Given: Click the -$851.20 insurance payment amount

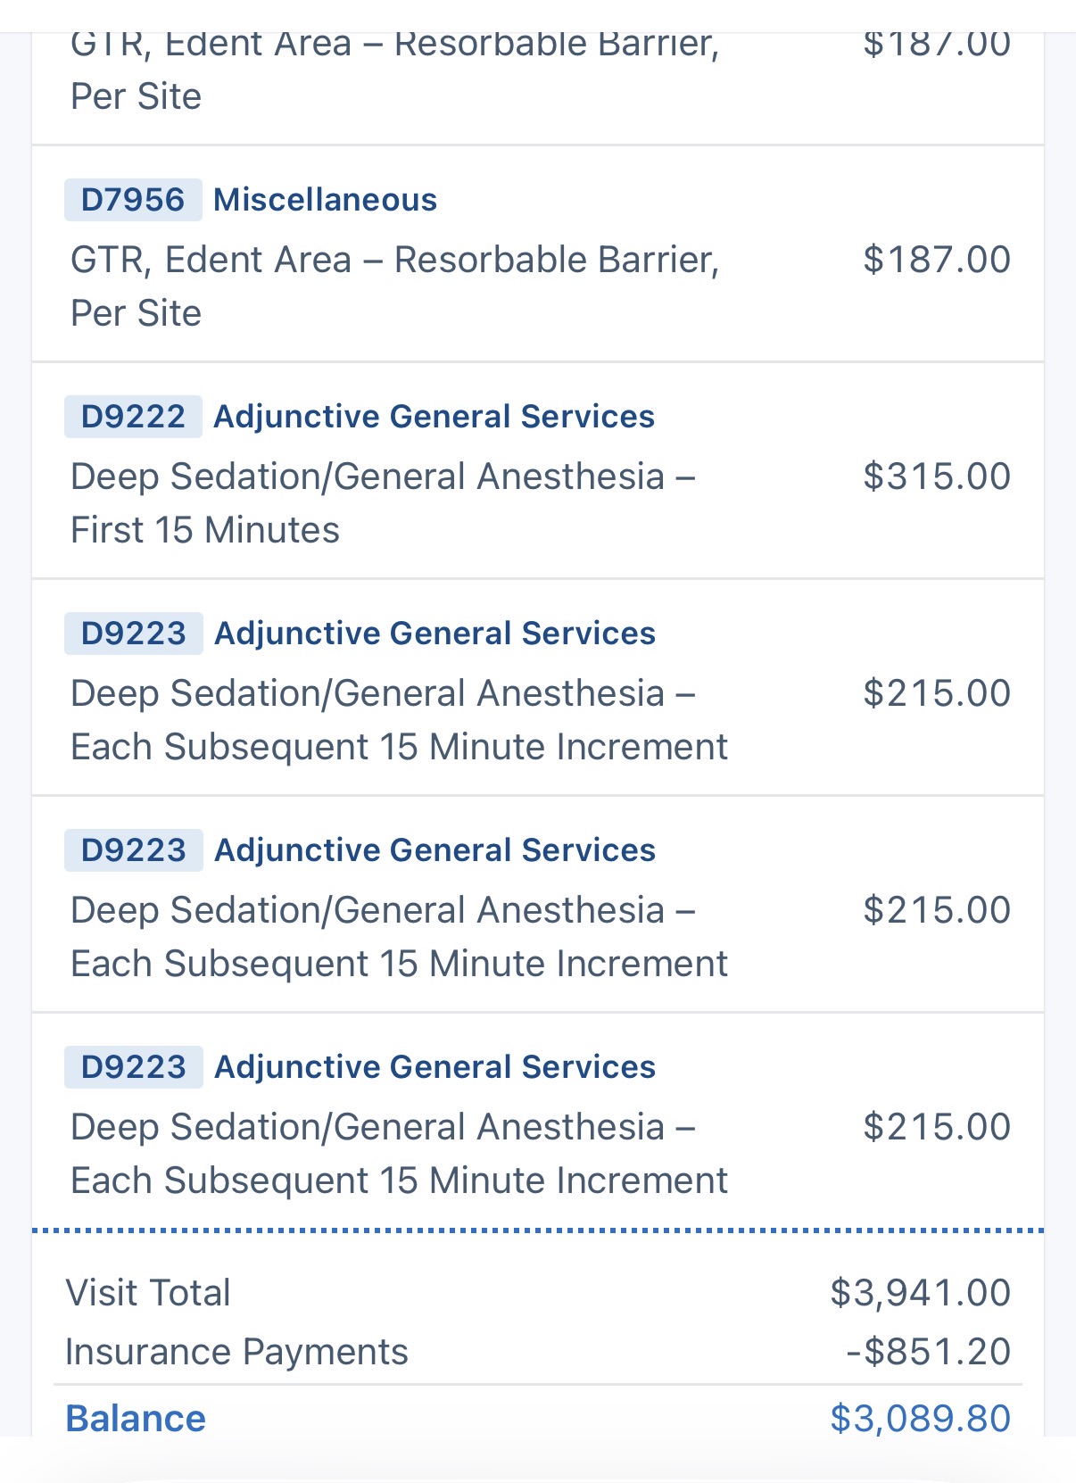Looking at the screenshot, I should click(928, 1352).
